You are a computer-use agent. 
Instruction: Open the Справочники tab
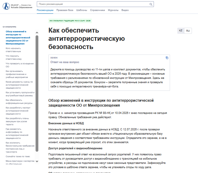pos(97,10)
